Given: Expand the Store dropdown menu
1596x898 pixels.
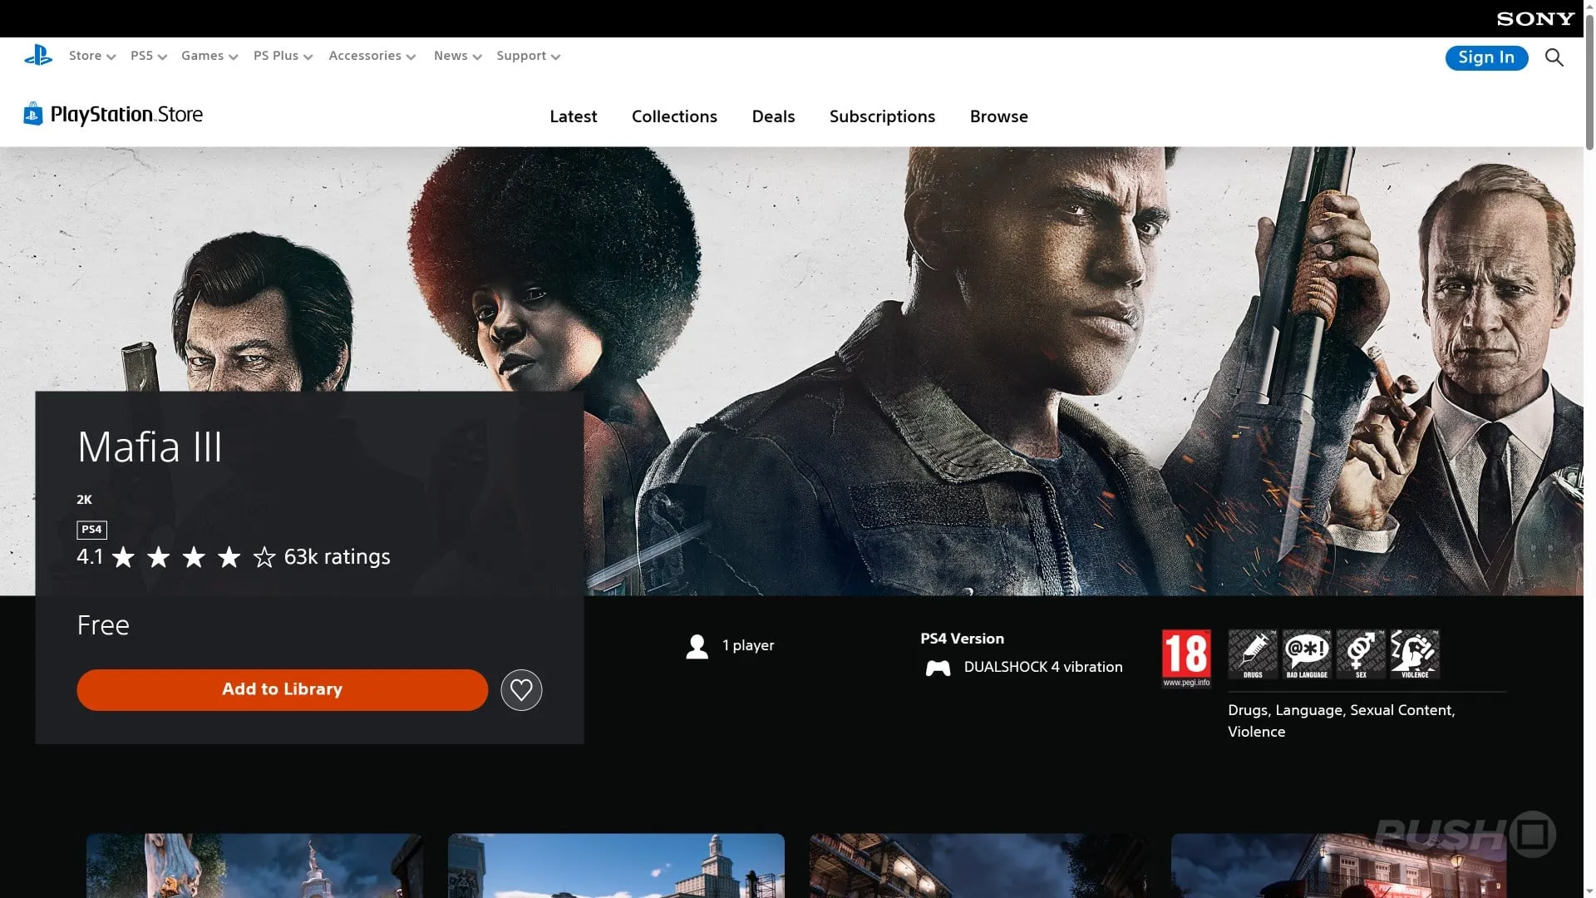Looking at the screenshot, I should pyautogui.click(x=92, y=56).
